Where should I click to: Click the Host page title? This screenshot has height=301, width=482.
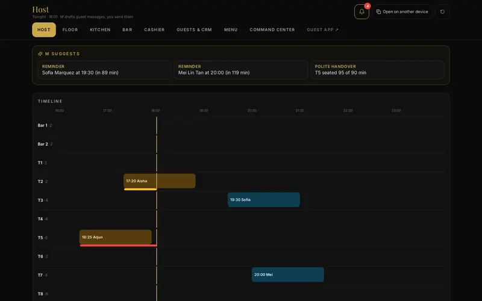pos(40,10)
